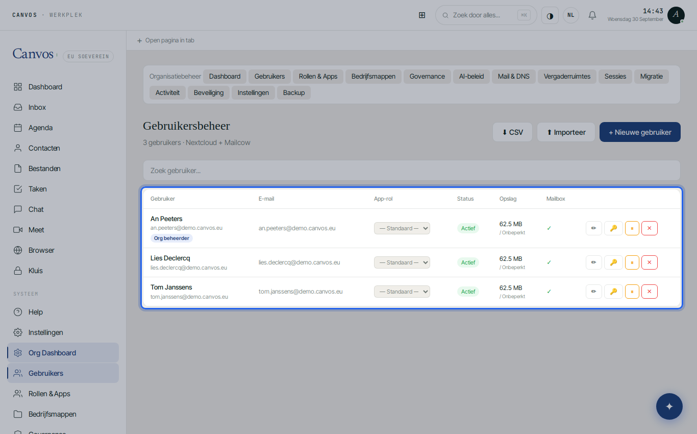
Task: Open the Beveiliging tab
Action: (x=209, y=93)
